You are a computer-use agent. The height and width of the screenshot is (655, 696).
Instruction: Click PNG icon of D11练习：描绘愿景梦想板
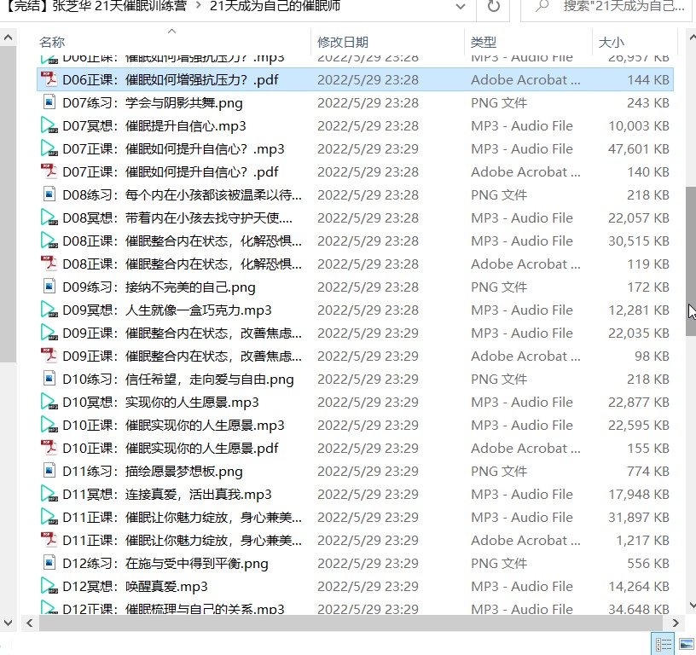click(49, 471)
